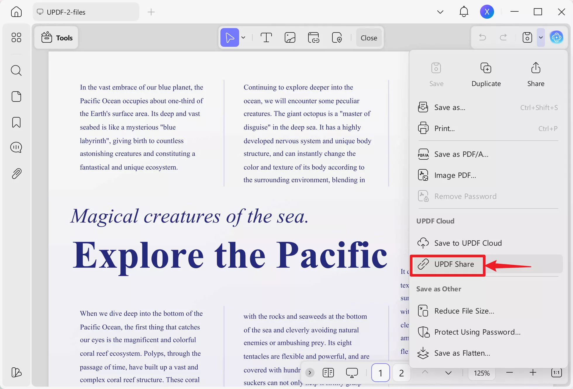Select the Text tool in the toolbar
This screenshot has width=573, height=389.
click(x=266, y=37)
